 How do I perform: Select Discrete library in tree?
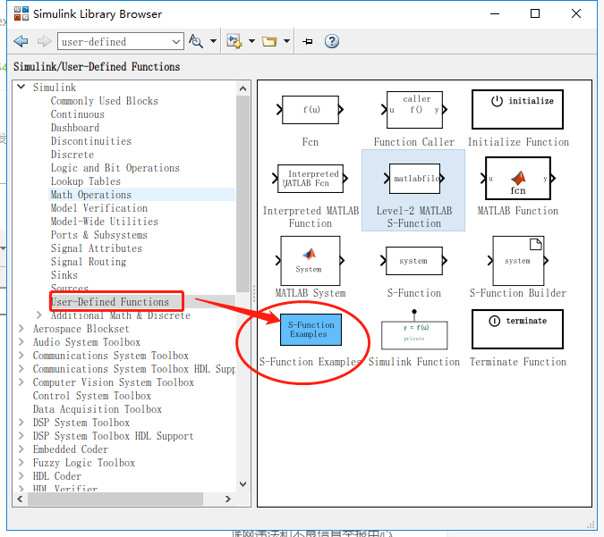(x=72, y=155)
